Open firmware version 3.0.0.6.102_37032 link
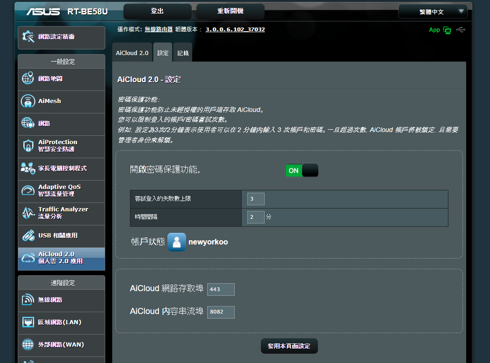This screenshot has height=363, width=490. click(x=235, y=29)
